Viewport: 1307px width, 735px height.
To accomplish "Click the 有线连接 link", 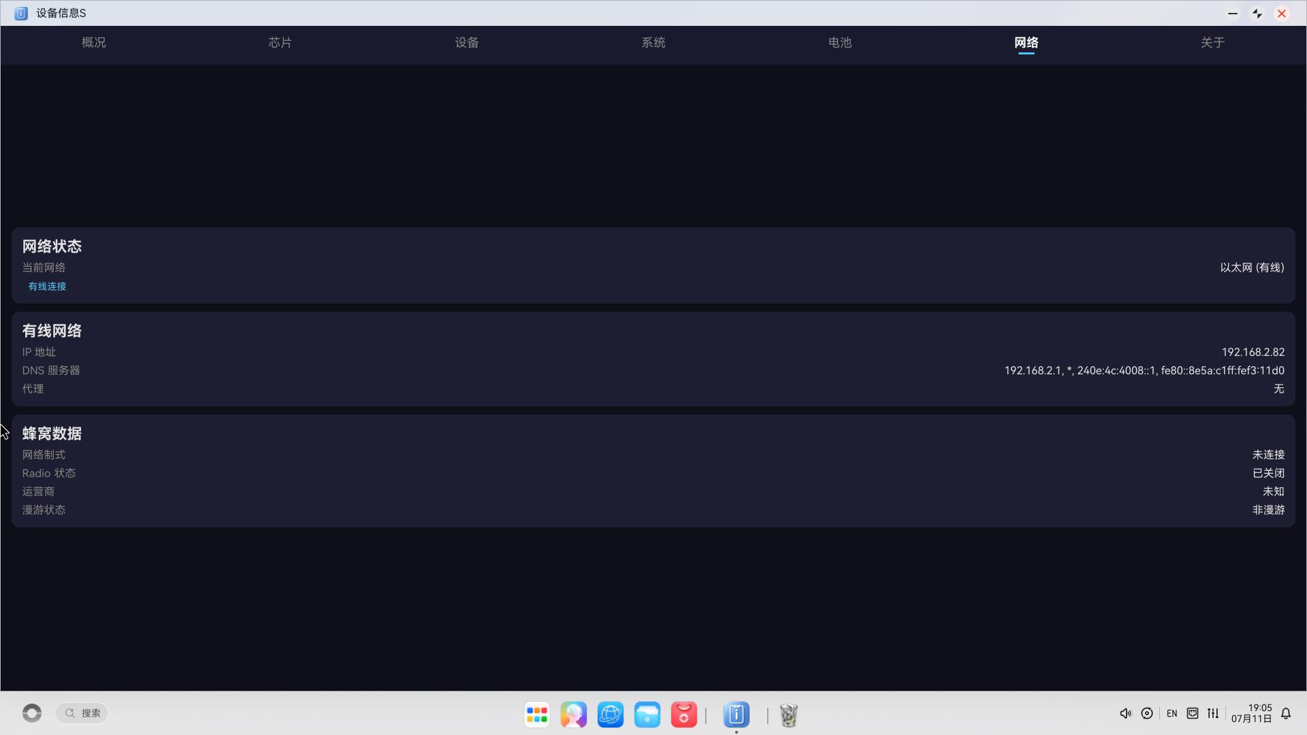I will click(47, 287).
